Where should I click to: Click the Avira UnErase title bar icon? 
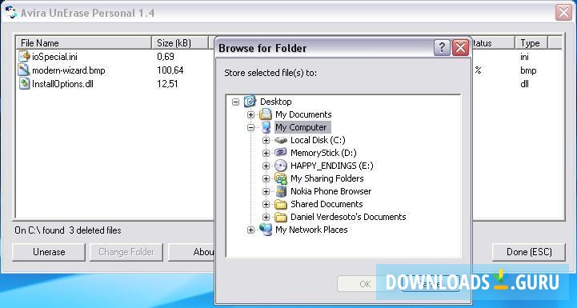coord(11,13)
